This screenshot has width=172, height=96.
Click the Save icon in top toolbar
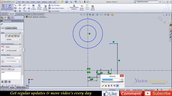point(67,2)
